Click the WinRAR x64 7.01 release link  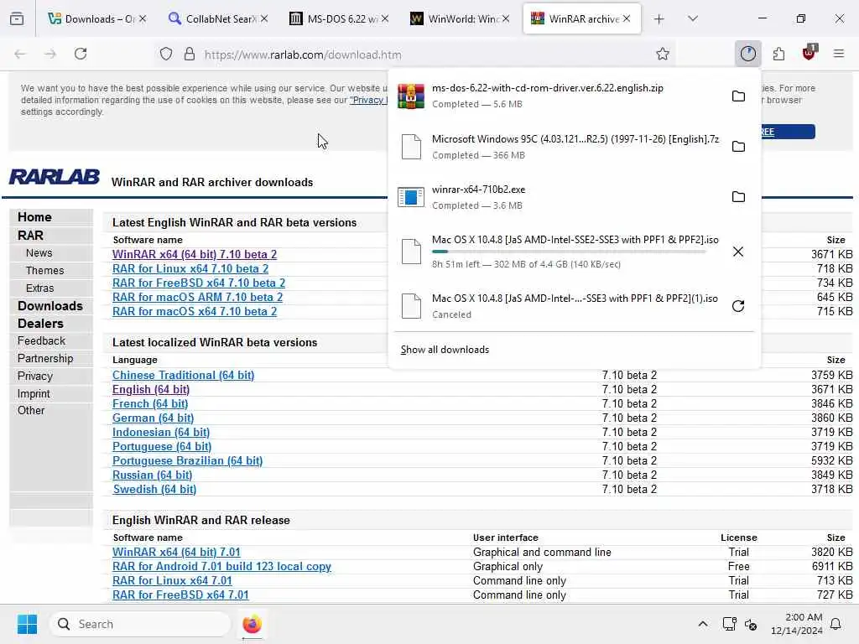(x=176, y=552)
